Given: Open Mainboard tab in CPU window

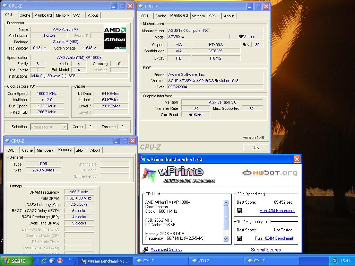Looking at the screenshot, I should click(43, 15).
